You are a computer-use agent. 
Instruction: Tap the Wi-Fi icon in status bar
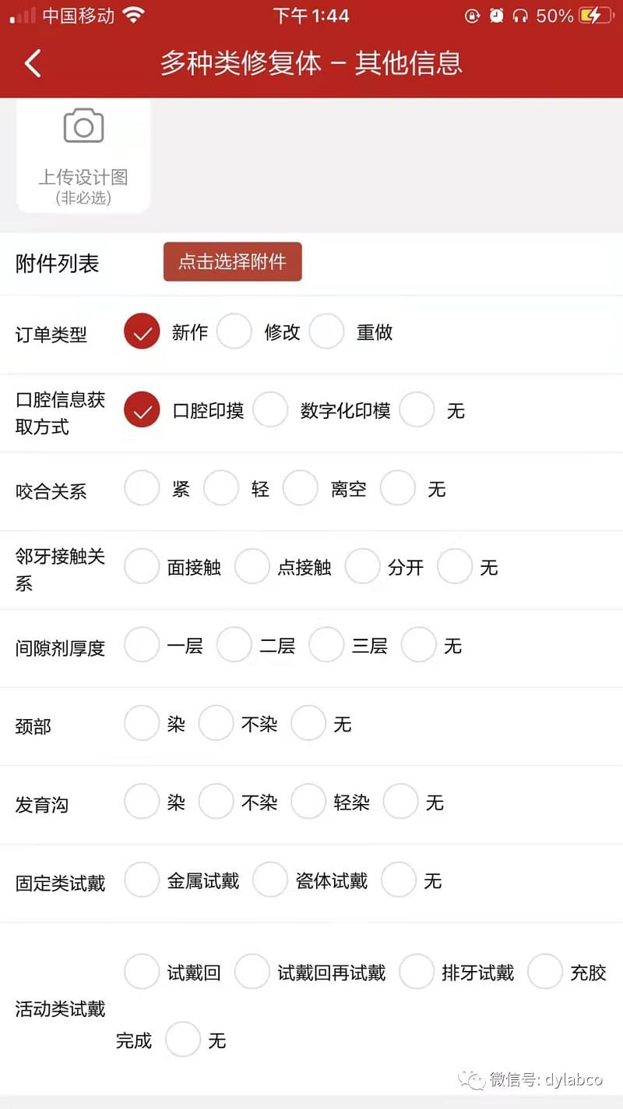pos(134,16)
